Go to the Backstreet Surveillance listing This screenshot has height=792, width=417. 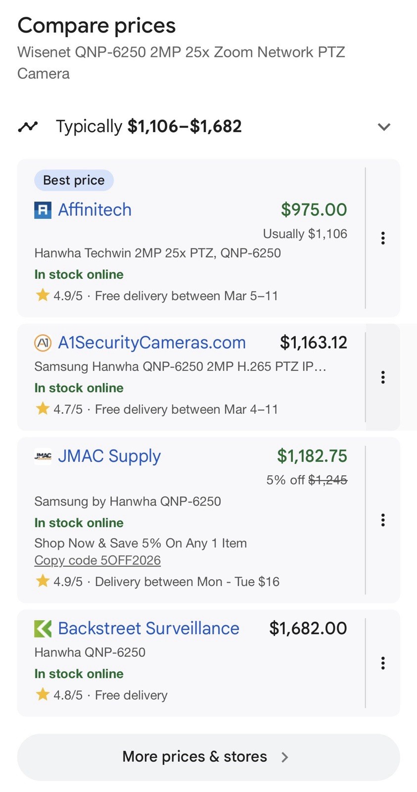click(148, 629)
